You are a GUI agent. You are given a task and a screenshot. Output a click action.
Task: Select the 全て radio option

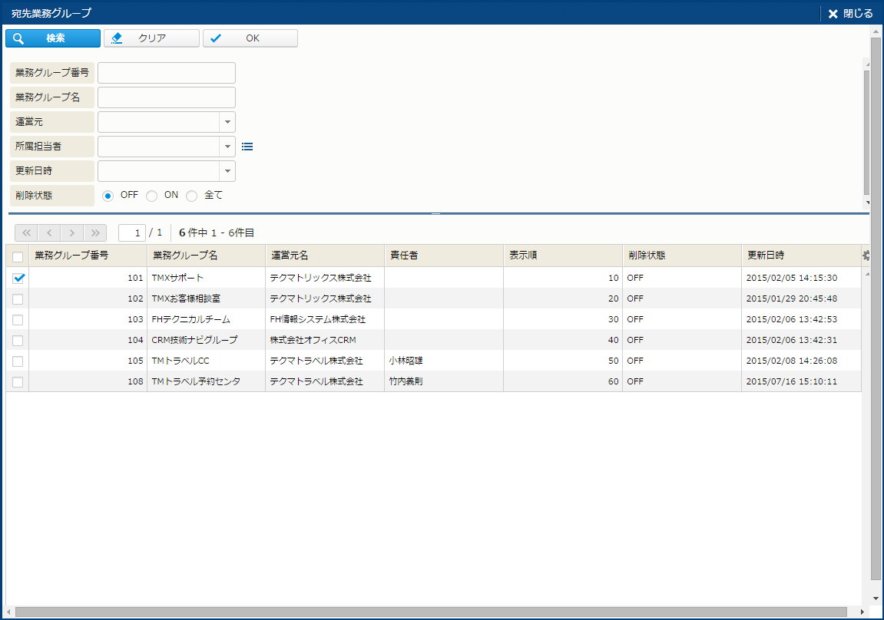(192, 196)
